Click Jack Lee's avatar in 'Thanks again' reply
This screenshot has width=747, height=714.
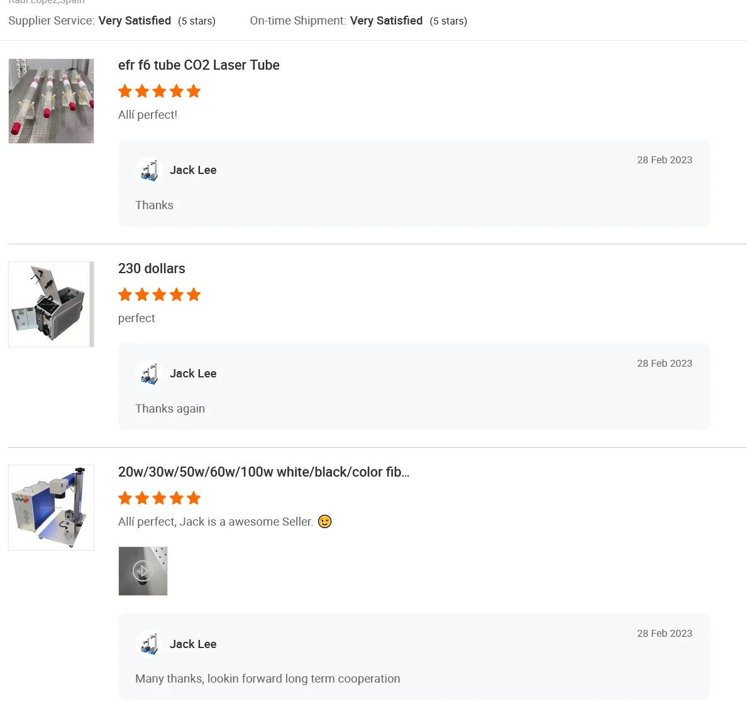(x=149, y=374)
